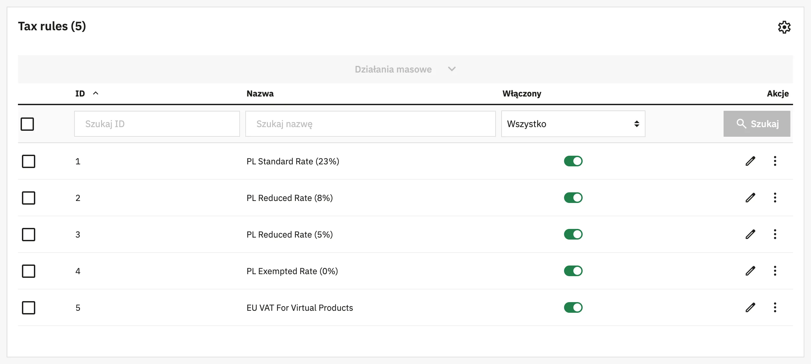Disable the PL Reduced Rate (5%) toggle
The height and width of the screenshot is (364, 811).
point(573,234)
